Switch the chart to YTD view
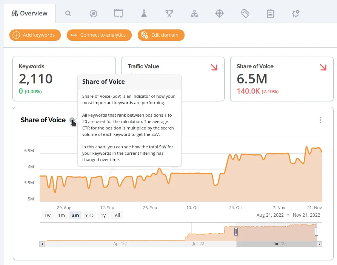The width and height of the screenshot is (337, 265). (89, 215)
